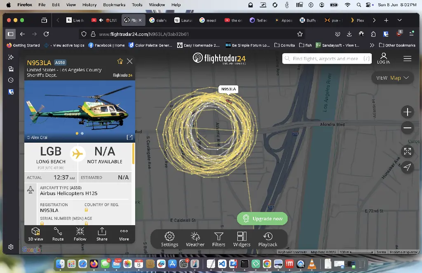Open the Terms link on the map
The height and width of the screenshot is (273, 422).
381,252
